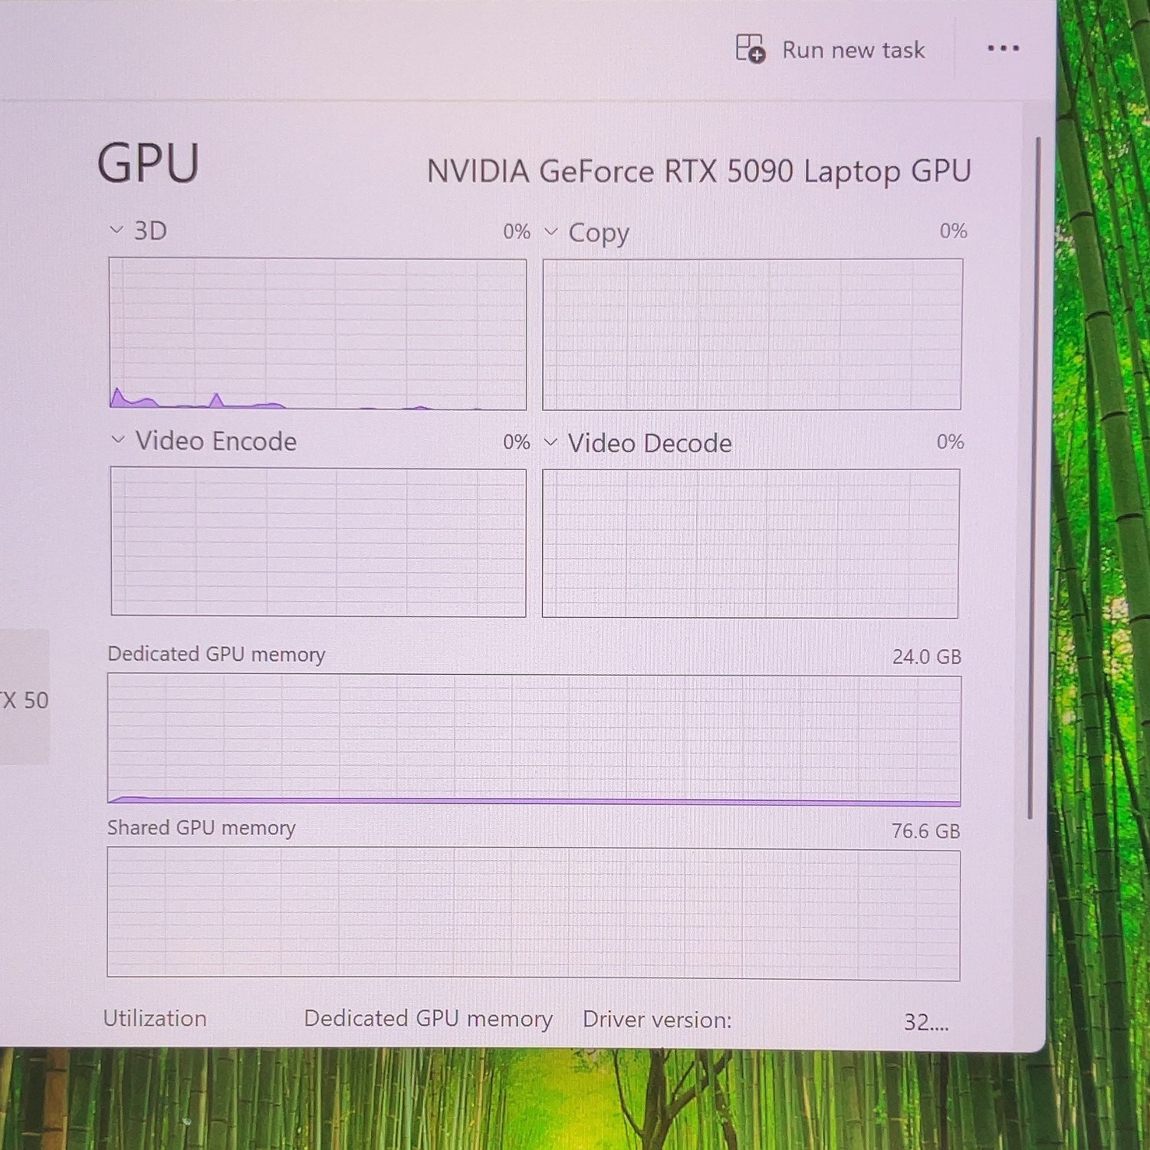The width and height of the screenshot is (1150, 1150).
Task: Click the Video Encode usage graph
Action: coord(318,541)
